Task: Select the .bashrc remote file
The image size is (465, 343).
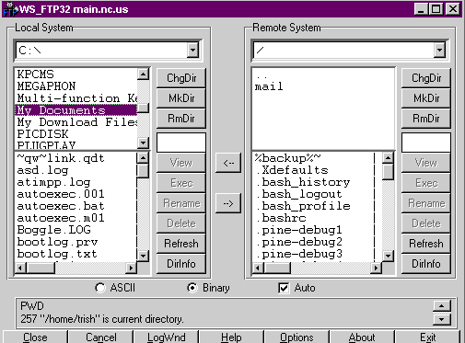Action: pyautogui.click(x=317, y=218)
